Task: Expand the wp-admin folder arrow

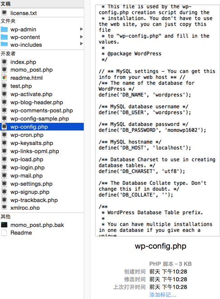Action: pyautogui.click(x=81, y=29)
